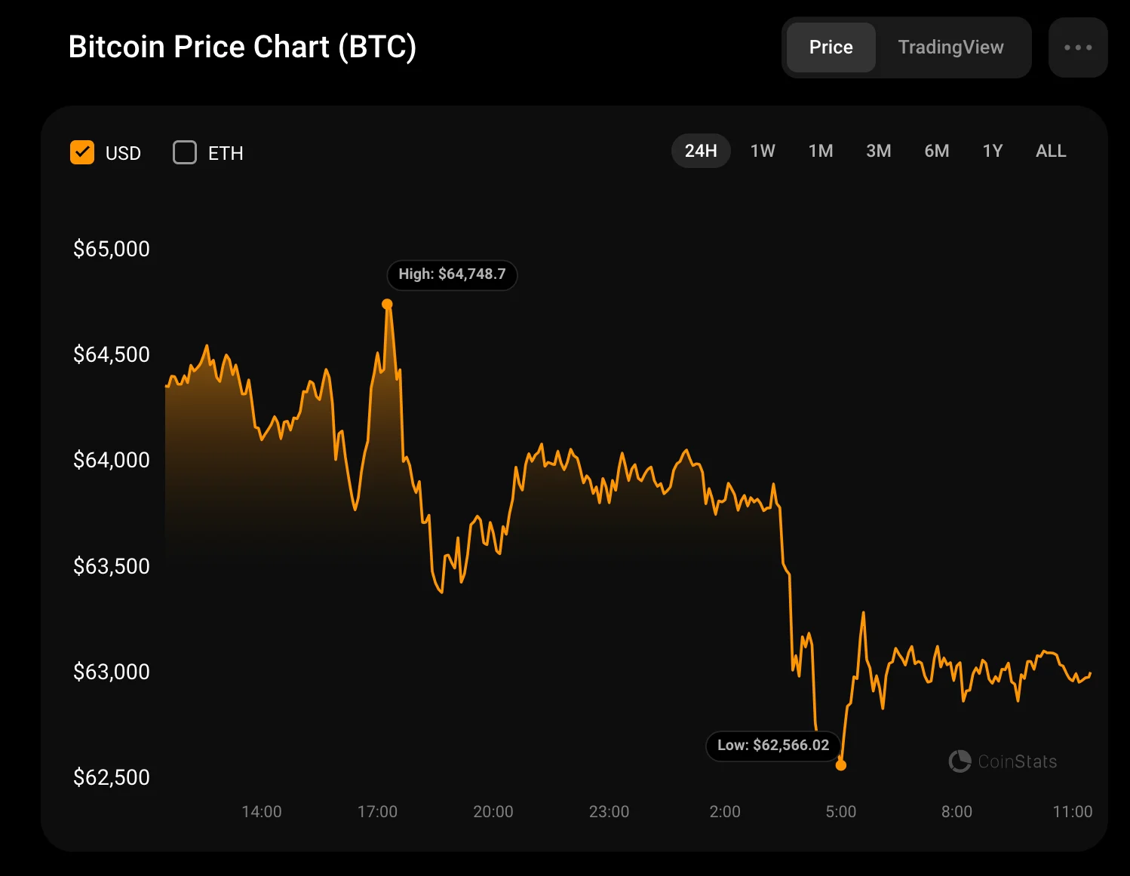Display ALL time price history

point(1051,151)
